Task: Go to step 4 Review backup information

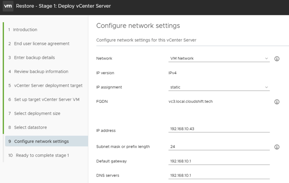Action: tap(38, 71)
